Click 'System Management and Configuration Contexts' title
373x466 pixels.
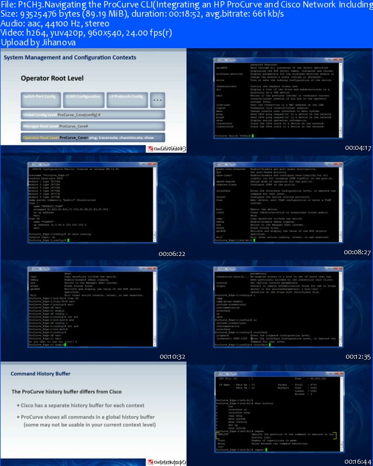70,57
